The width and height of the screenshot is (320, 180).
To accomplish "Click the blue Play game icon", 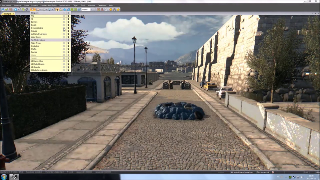I will (15, 9).
